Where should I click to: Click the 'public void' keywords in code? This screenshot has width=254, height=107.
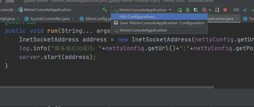[x=24, y=31]
